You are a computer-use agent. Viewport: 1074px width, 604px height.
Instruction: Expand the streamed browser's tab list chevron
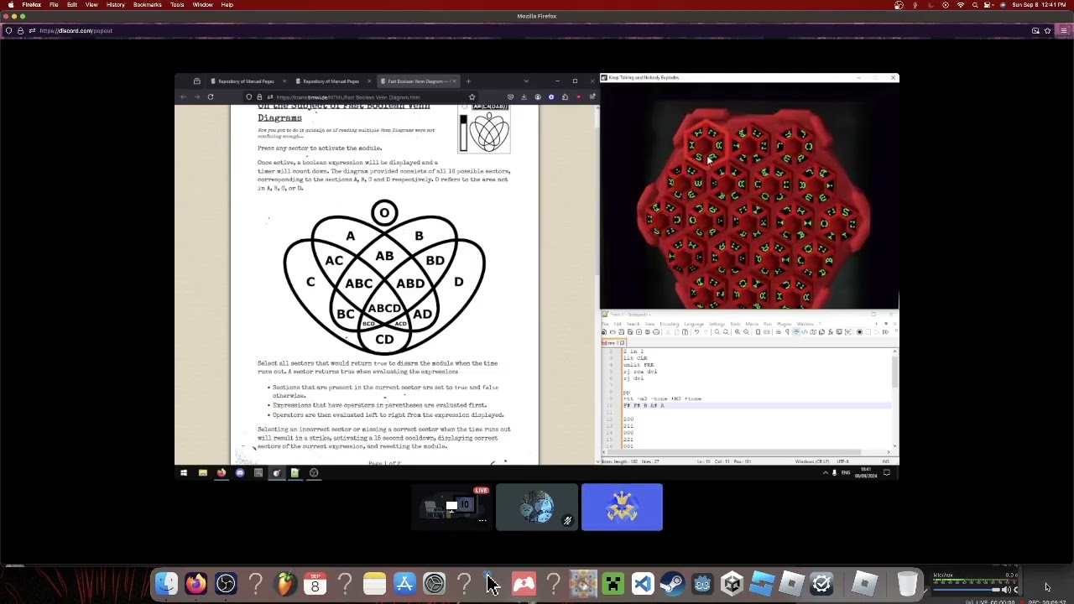click(x=526, y=81)
